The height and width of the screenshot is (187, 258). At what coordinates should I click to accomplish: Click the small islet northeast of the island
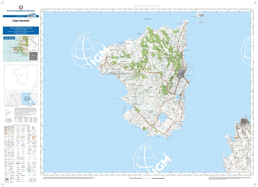click(x=200, y=15)
